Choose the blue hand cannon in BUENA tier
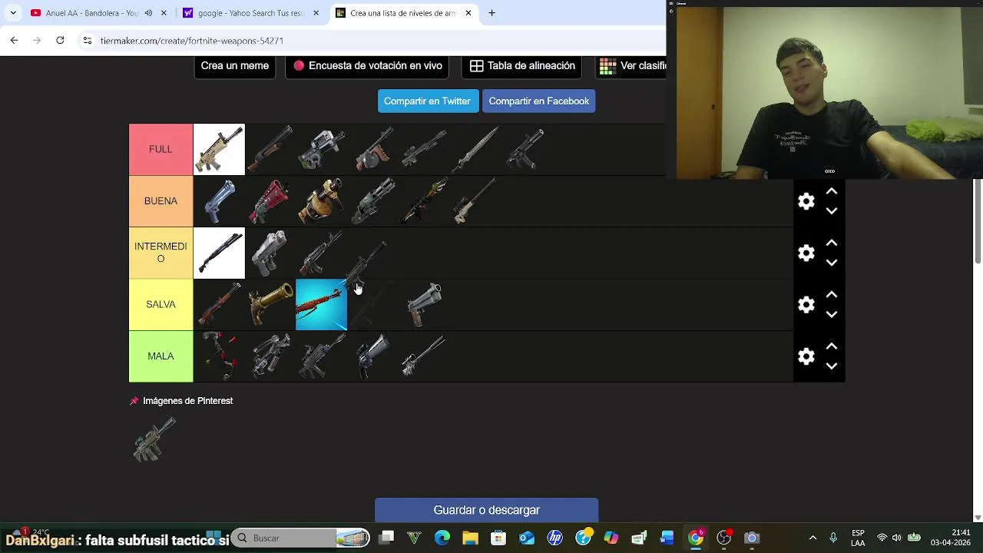Viewport: 983px width, 553px height. pyautogui.click(x=219, y=201)
